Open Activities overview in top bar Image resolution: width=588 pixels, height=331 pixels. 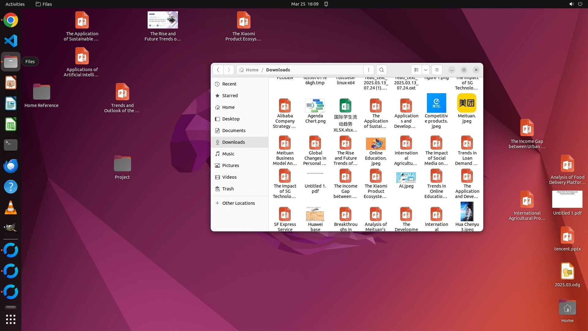[15, 4]
